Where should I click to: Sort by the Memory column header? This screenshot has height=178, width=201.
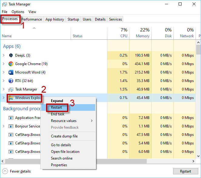[x=140, y=33]
